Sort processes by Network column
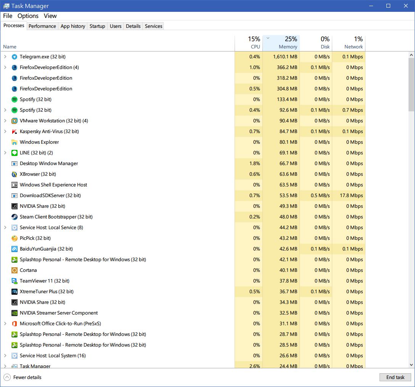The image size is (415, 387). point(349,43)
